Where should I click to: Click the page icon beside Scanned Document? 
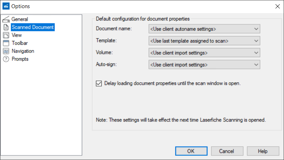6,27
